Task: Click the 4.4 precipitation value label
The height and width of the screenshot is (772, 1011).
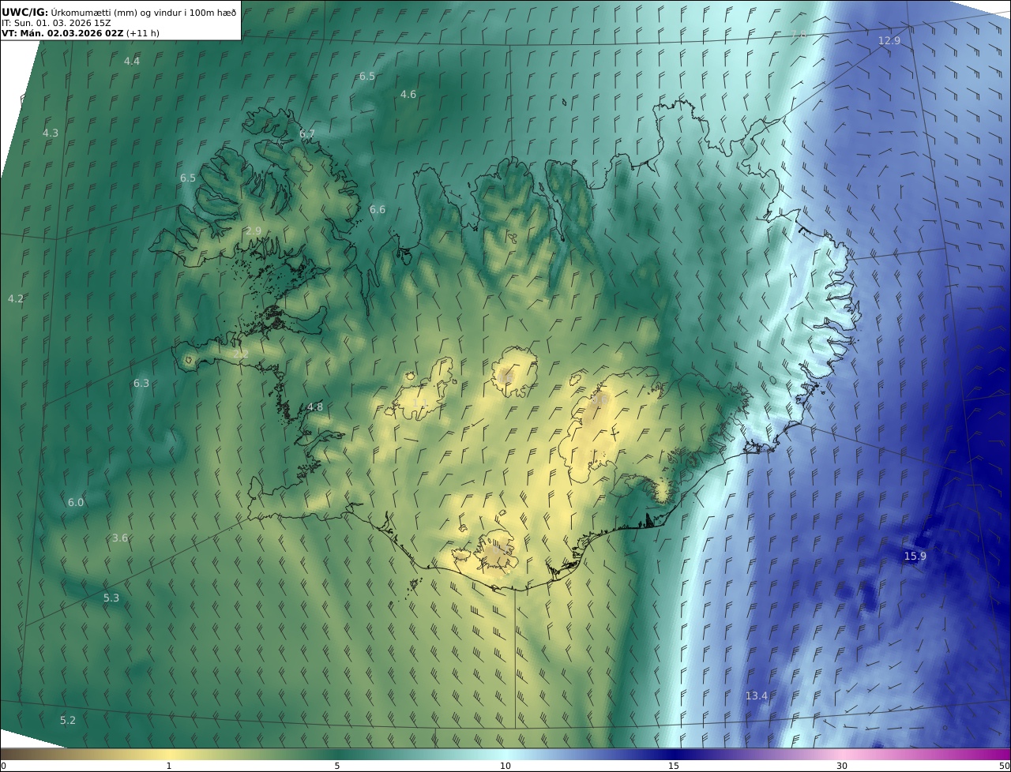Action: 132,61
